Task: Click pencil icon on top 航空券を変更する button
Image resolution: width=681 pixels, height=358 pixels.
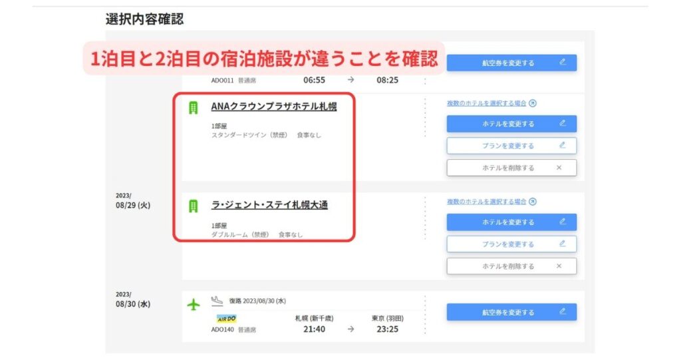Action: point(563,62)
